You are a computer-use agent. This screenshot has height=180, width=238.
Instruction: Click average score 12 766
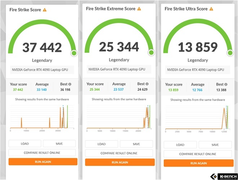tap(197, 90)
